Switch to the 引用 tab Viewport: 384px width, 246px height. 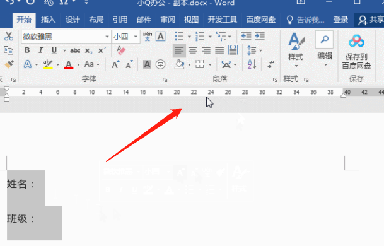pos(120,20)
